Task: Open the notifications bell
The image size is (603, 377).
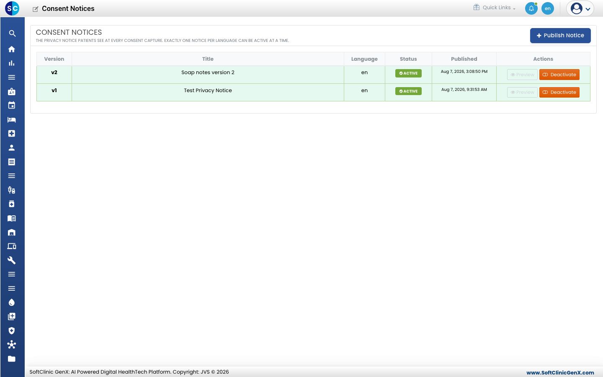Action: pyautogui.click(x=531, y=8)
